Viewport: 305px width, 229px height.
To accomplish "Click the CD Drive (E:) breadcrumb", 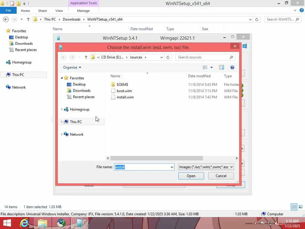I will pos(112,57).
